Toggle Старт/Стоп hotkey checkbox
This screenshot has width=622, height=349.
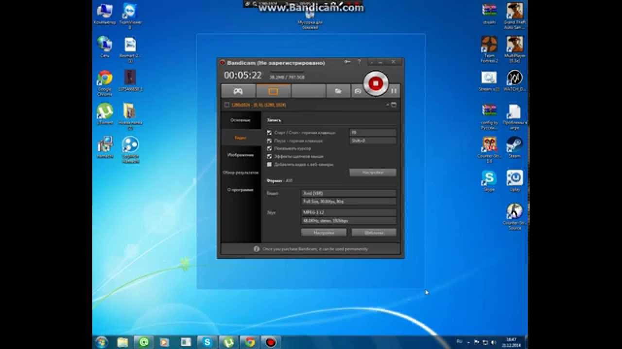pyautogui.click(x=270, y=132)
